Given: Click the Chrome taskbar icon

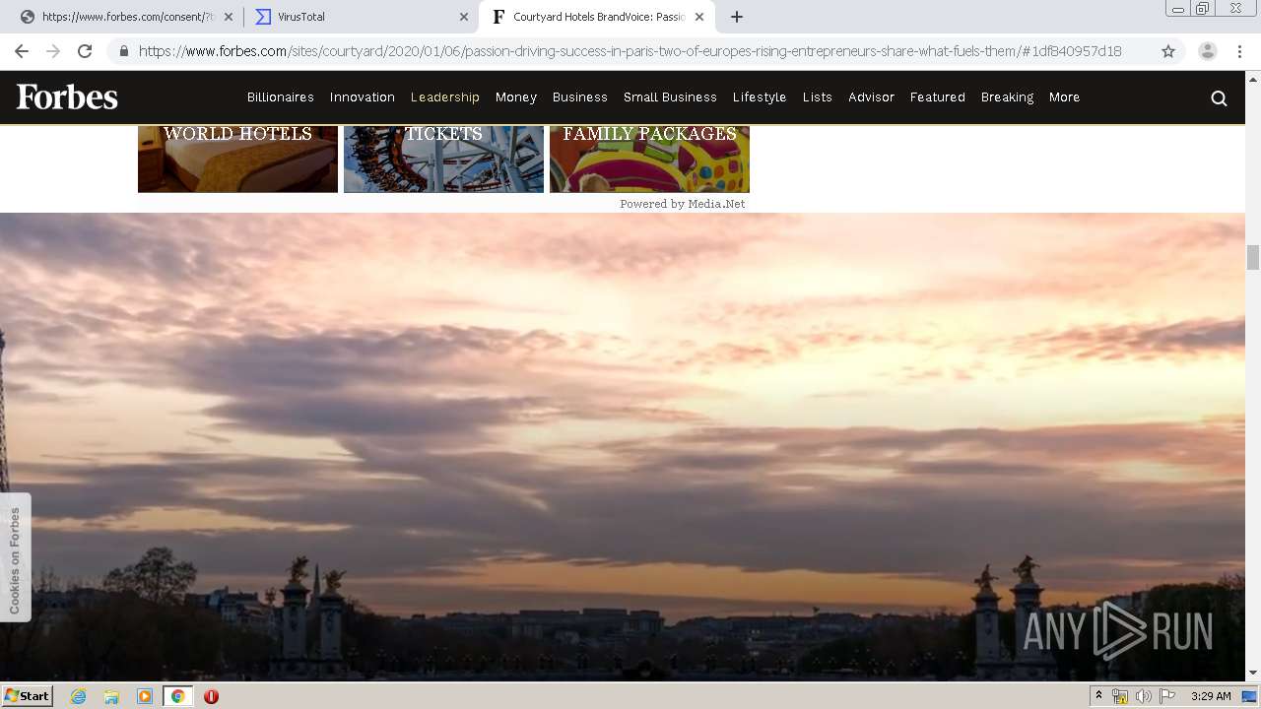Looking at the screenshot, I should (178, 696).
